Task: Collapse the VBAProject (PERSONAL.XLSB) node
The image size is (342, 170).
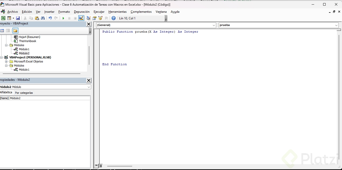Action: click(1, 57)
